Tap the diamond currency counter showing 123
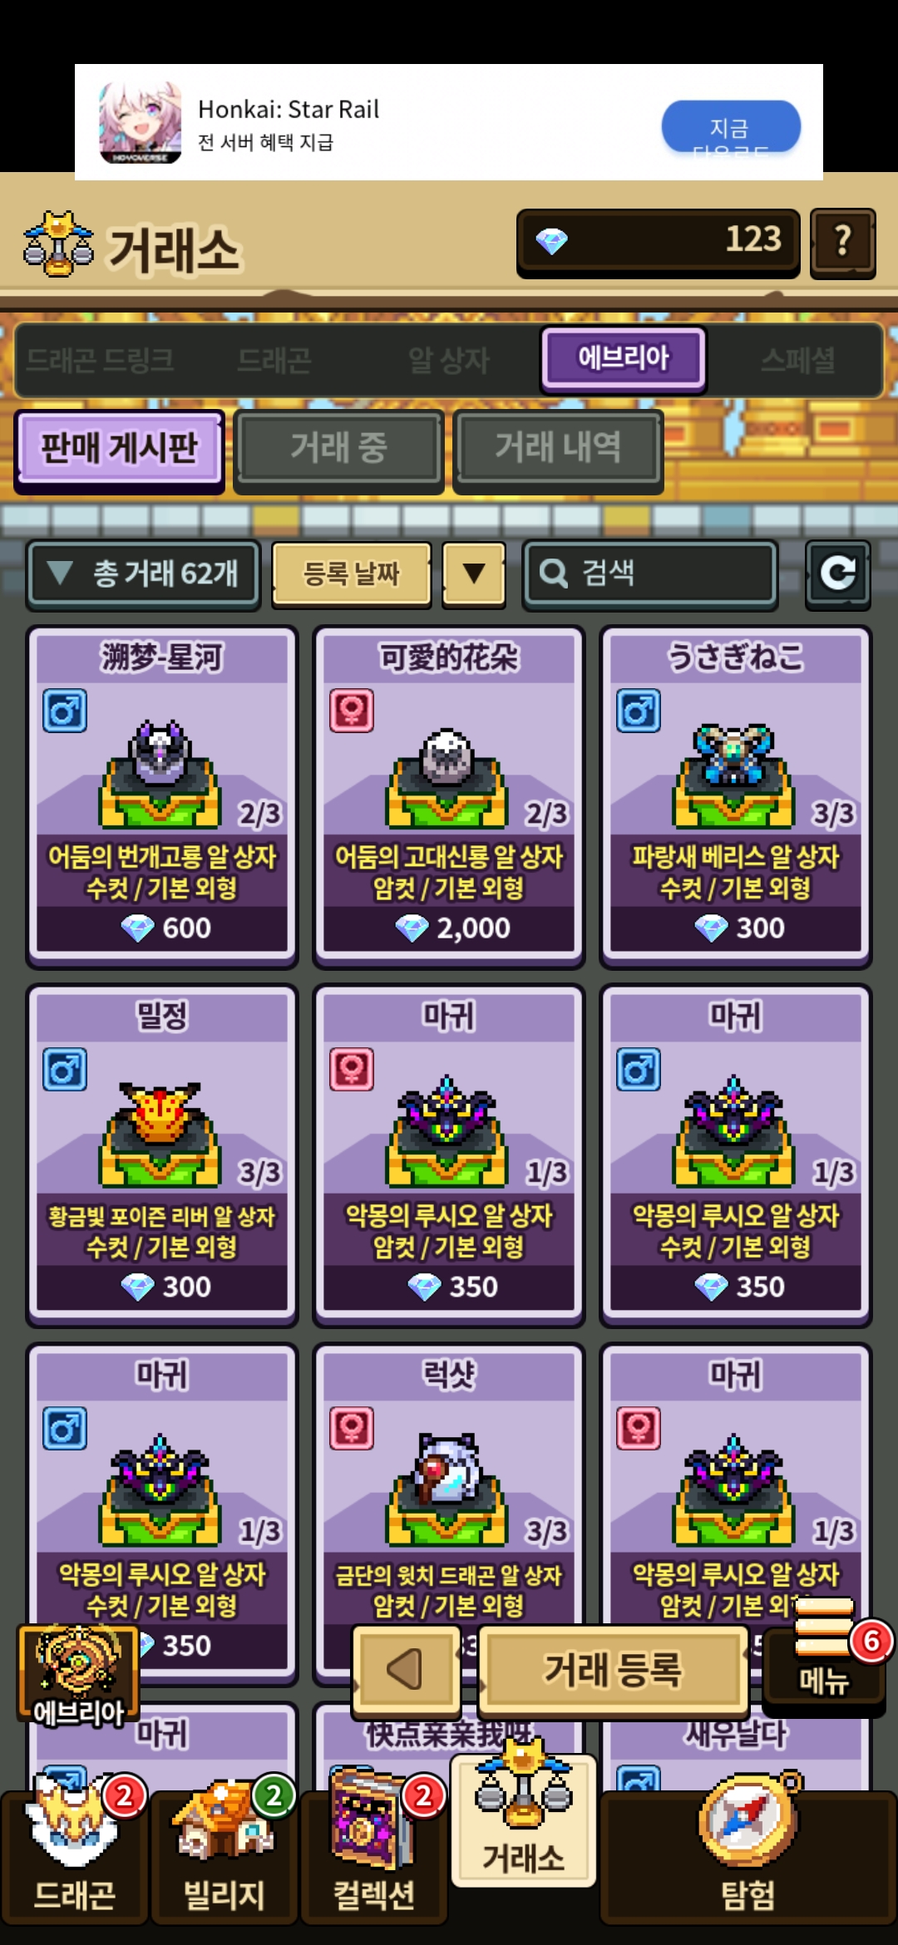The height and width of the screenshot is (1945, 898). (x=658, y=242)
